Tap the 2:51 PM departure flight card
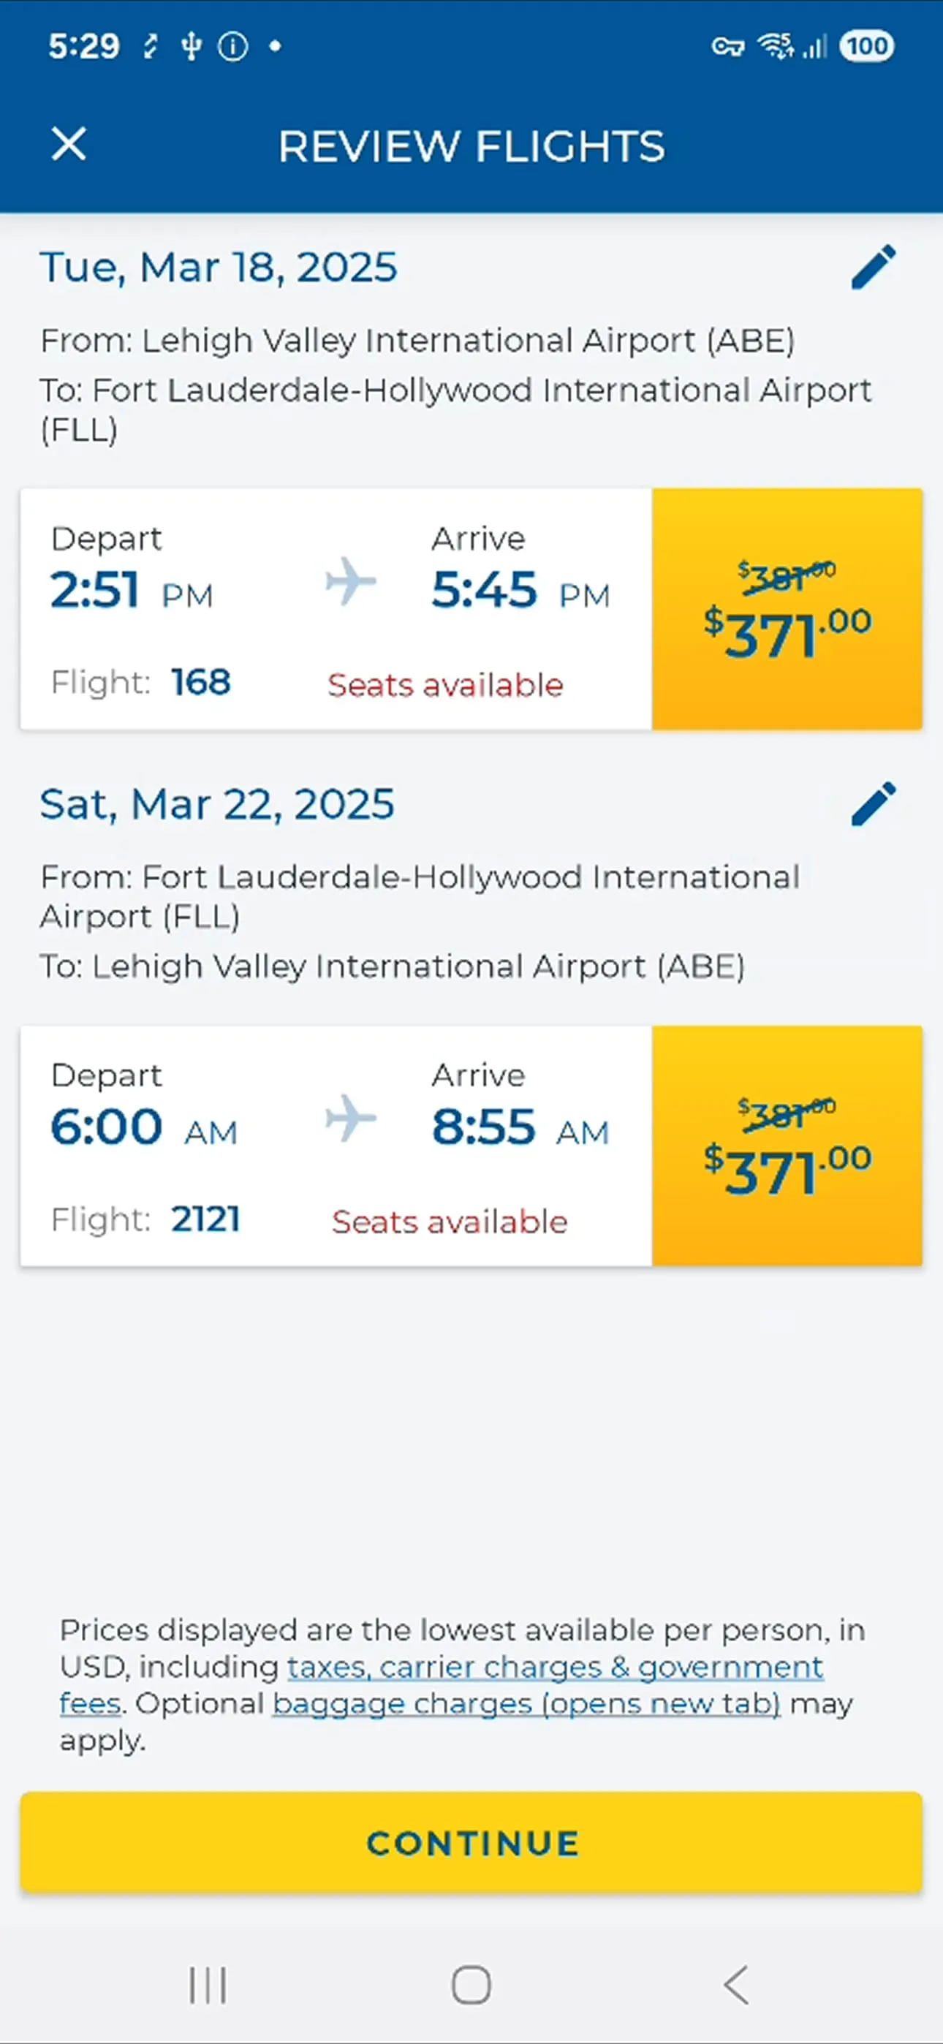 click(x=336, y=609)
